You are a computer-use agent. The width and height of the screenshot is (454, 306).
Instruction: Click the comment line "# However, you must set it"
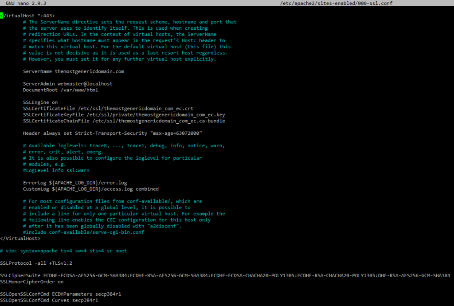(120, 59)
